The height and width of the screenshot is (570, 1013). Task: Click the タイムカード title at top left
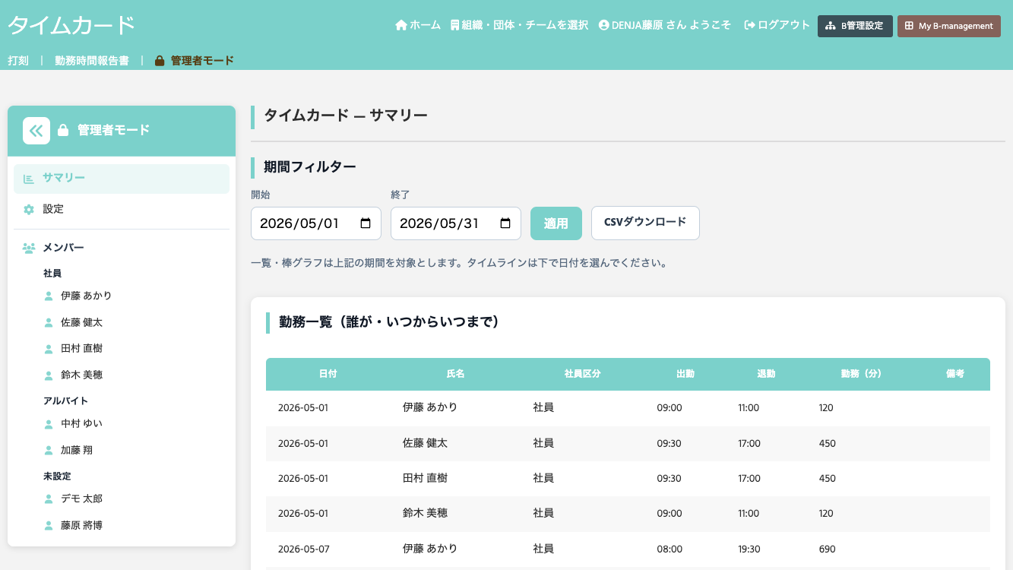71,26
